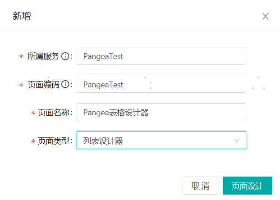Click the 所属服务 field label
280x200 pixels.
pyautogui.click(x=43, y=56)
